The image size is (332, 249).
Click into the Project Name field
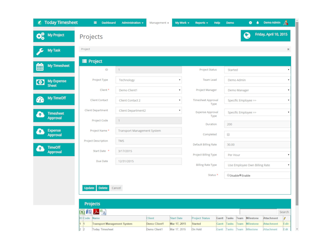tap(148, 131)
